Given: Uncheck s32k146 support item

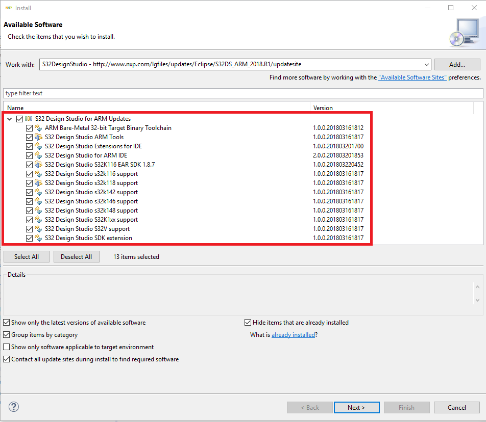Looking at the screenshot, I should pyautogui.click(x=29, y=201).
